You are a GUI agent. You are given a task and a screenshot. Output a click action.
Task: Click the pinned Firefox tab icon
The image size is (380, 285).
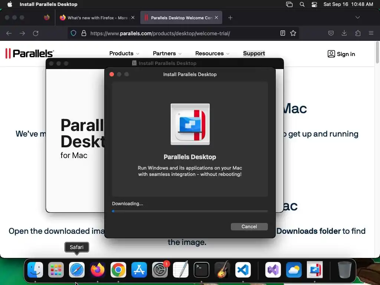click(x=47, y=17)
